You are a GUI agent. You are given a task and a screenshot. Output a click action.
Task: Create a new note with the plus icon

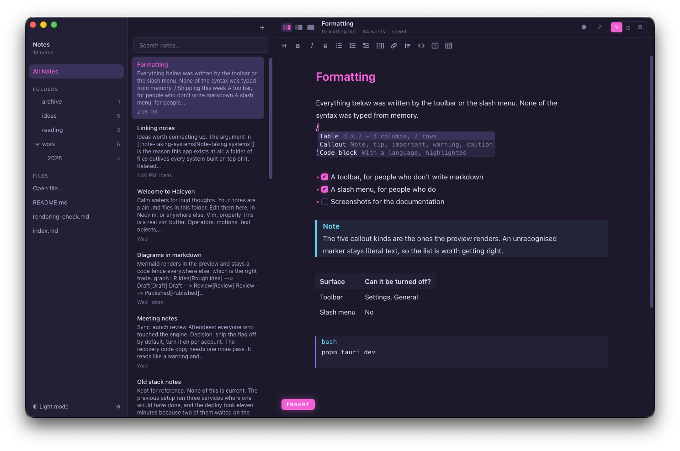262,28
